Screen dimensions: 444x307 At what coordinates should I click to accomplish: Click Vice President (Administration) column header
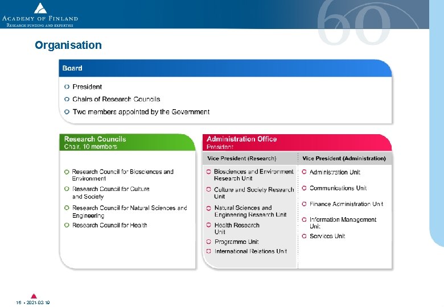point(344,158)
